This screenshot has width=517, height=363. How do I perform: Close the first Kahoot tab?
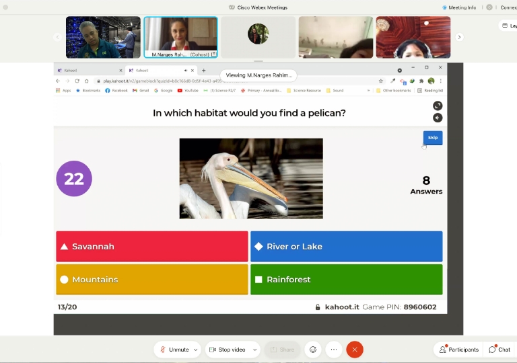point(120,71)
